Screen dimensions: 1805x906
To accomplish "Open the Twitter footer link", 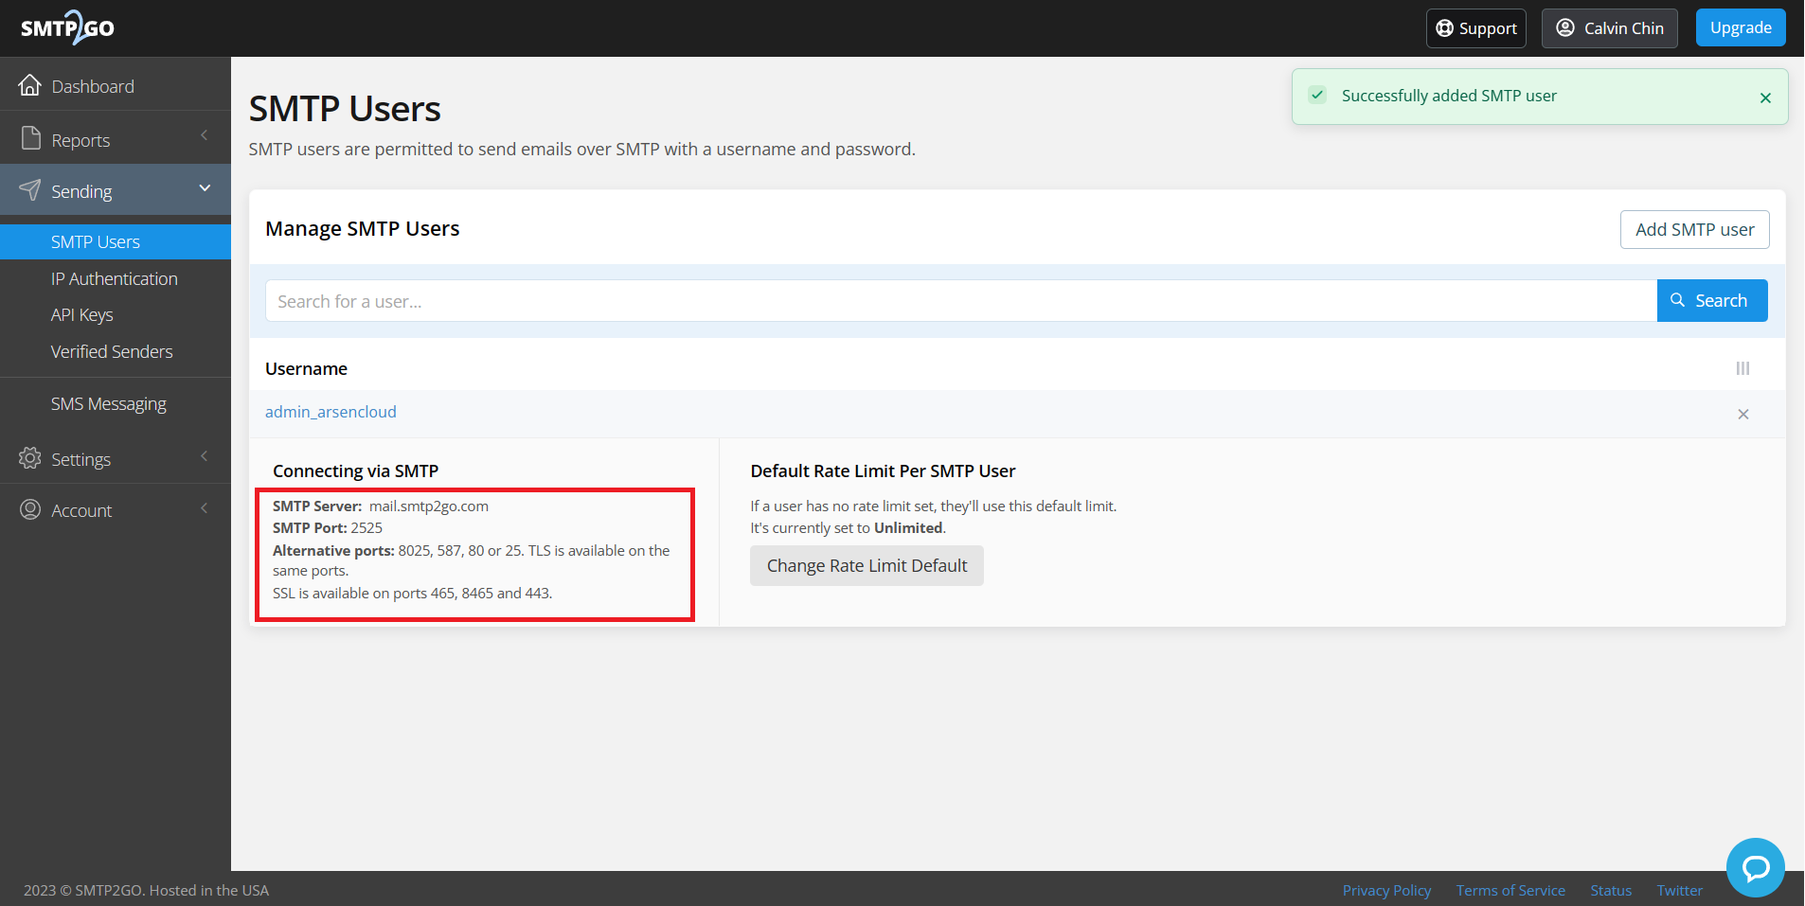I will point(1679,890).
